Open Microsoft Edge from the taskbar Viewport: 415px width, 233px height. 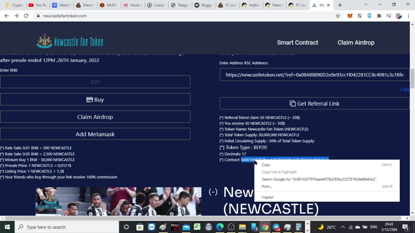(220, 227)
